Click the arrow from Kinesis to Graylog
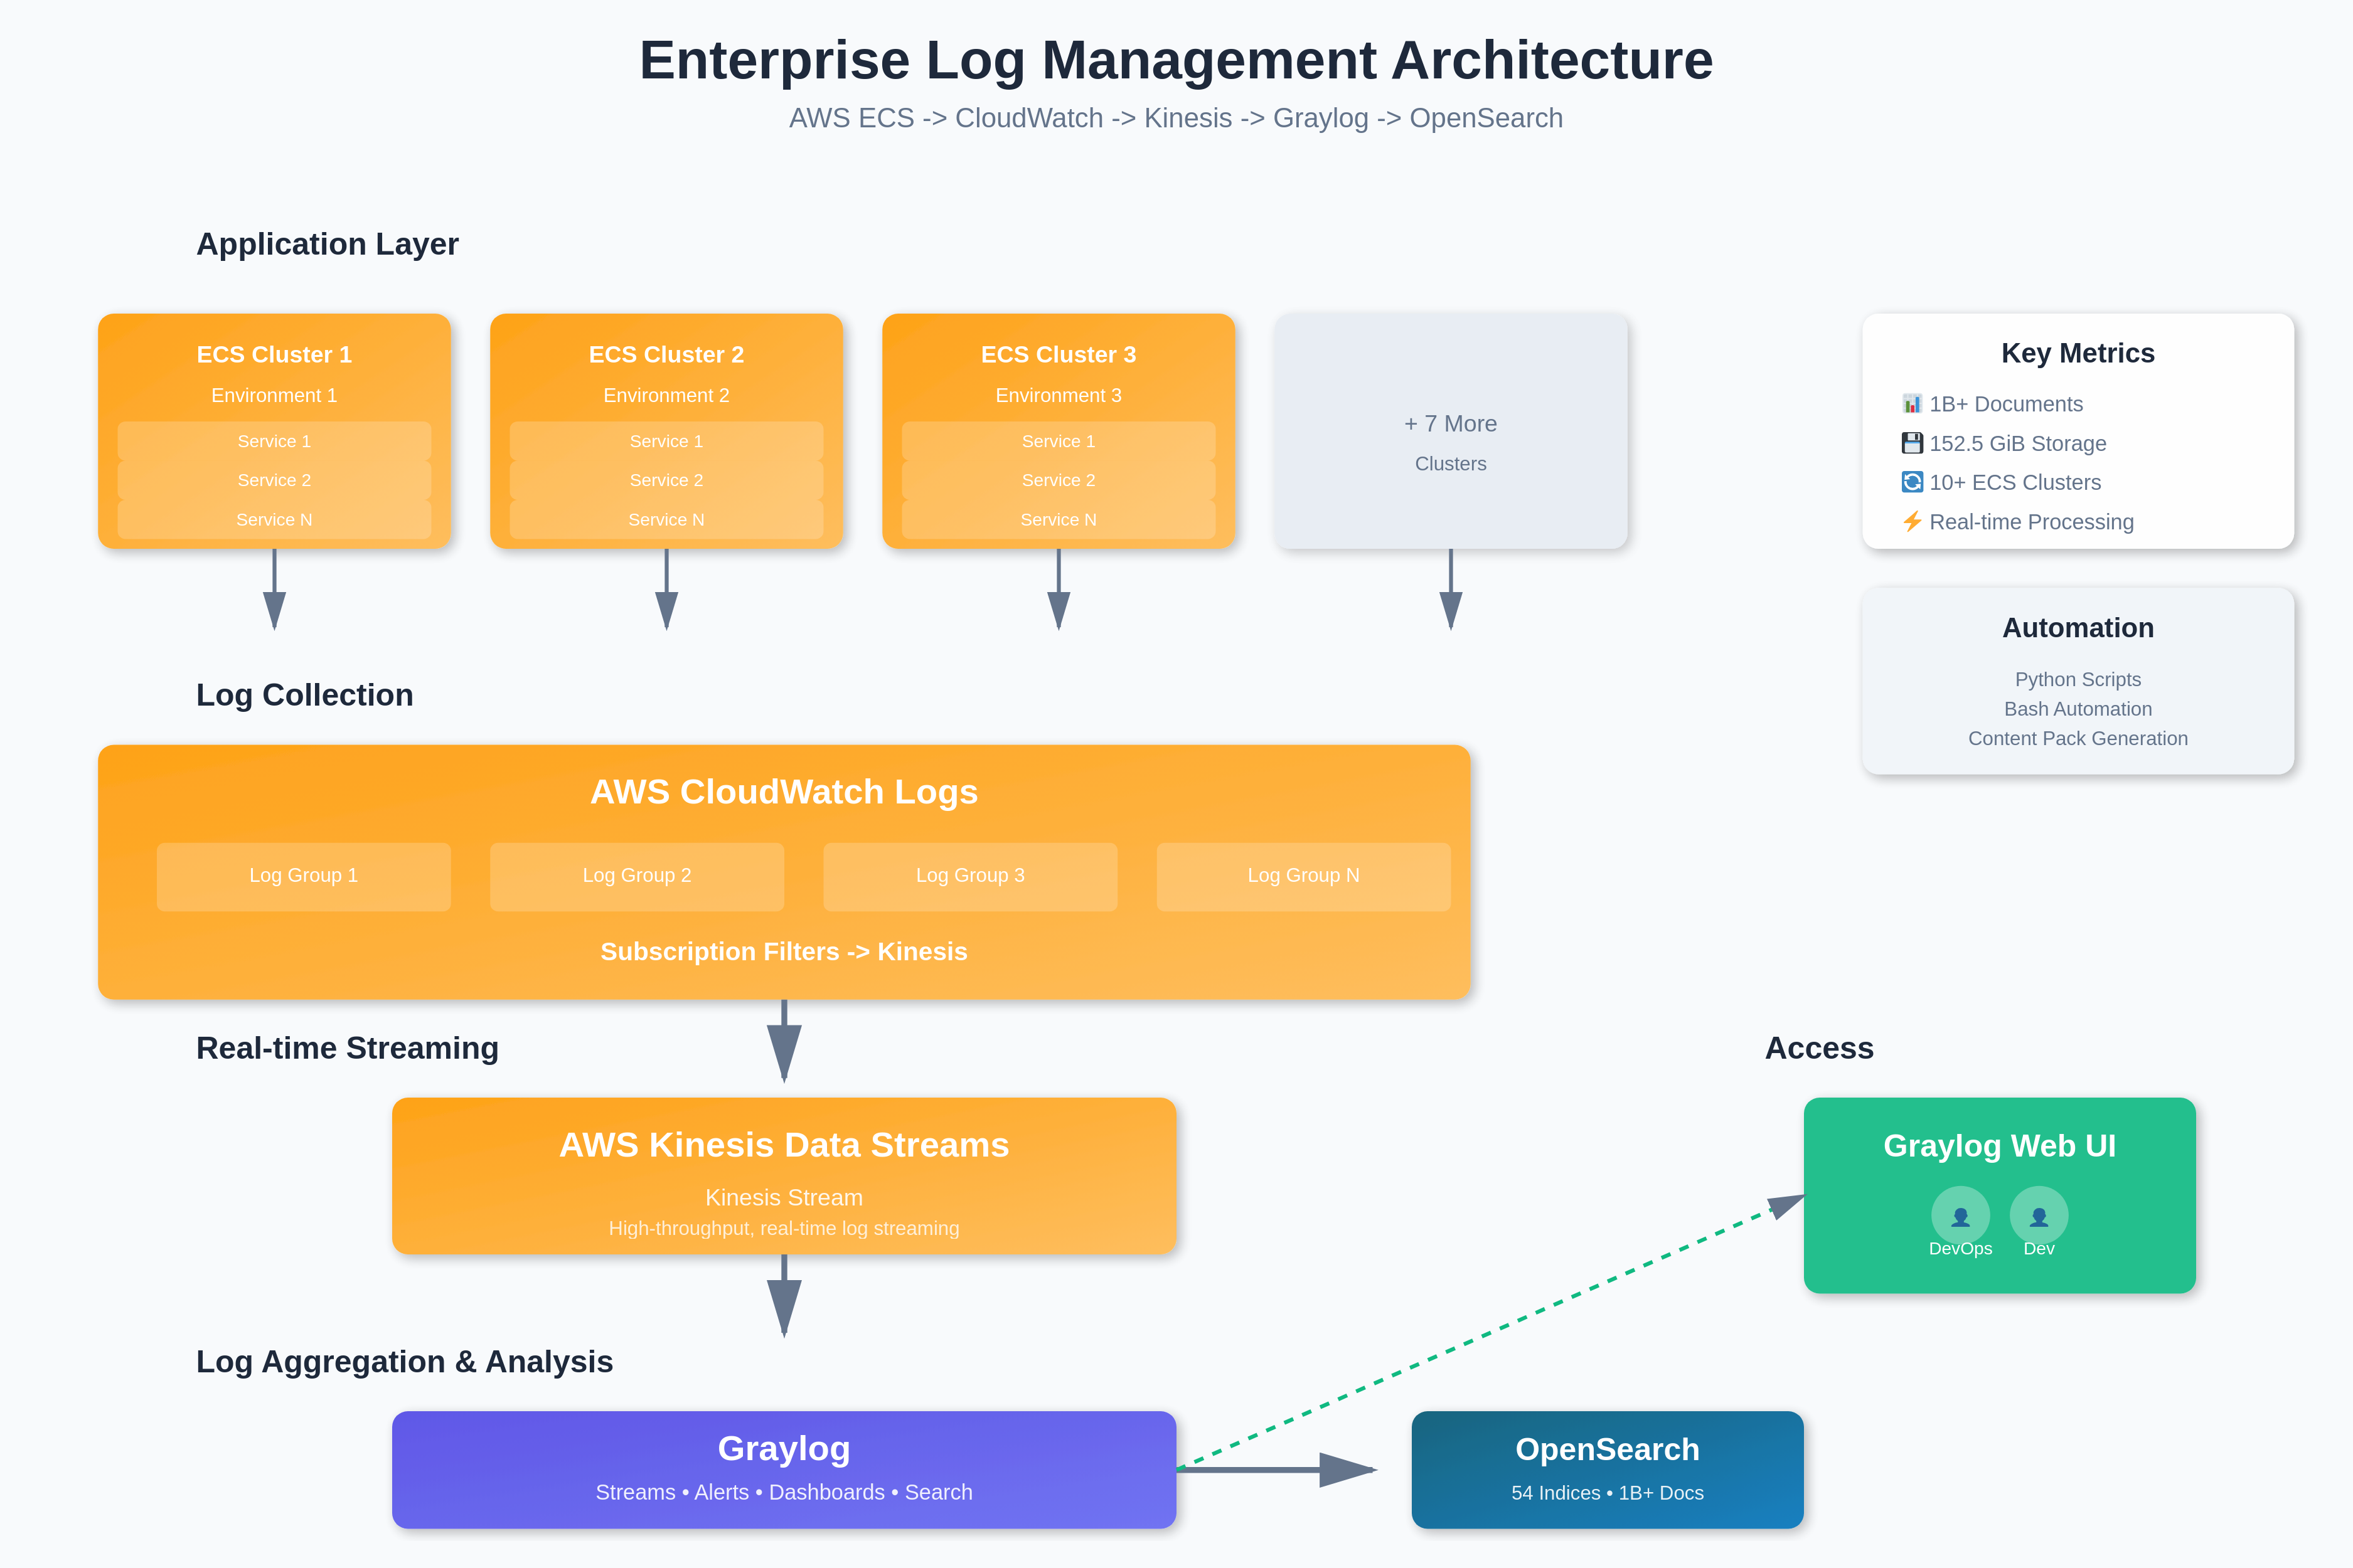This screenshot has height=1568, width=2353. point(784,1300)
